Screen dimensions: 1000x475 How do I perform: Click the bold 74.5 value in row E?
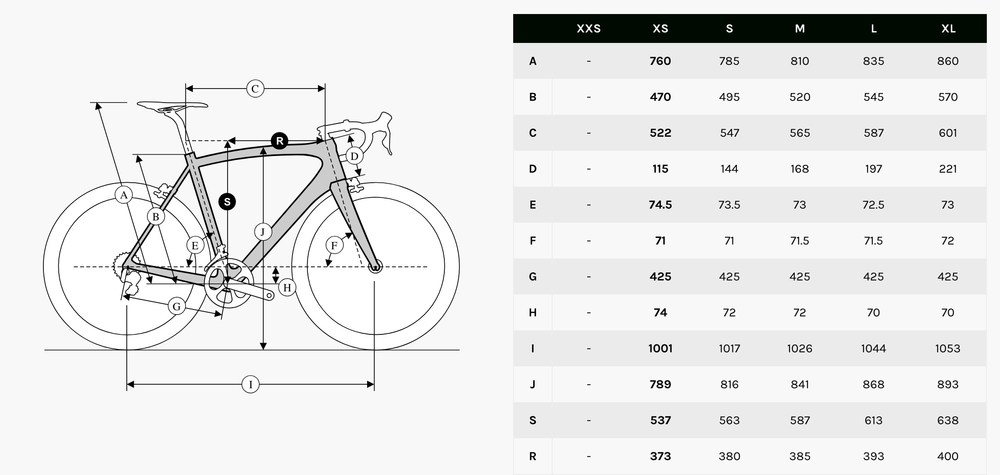660,205
